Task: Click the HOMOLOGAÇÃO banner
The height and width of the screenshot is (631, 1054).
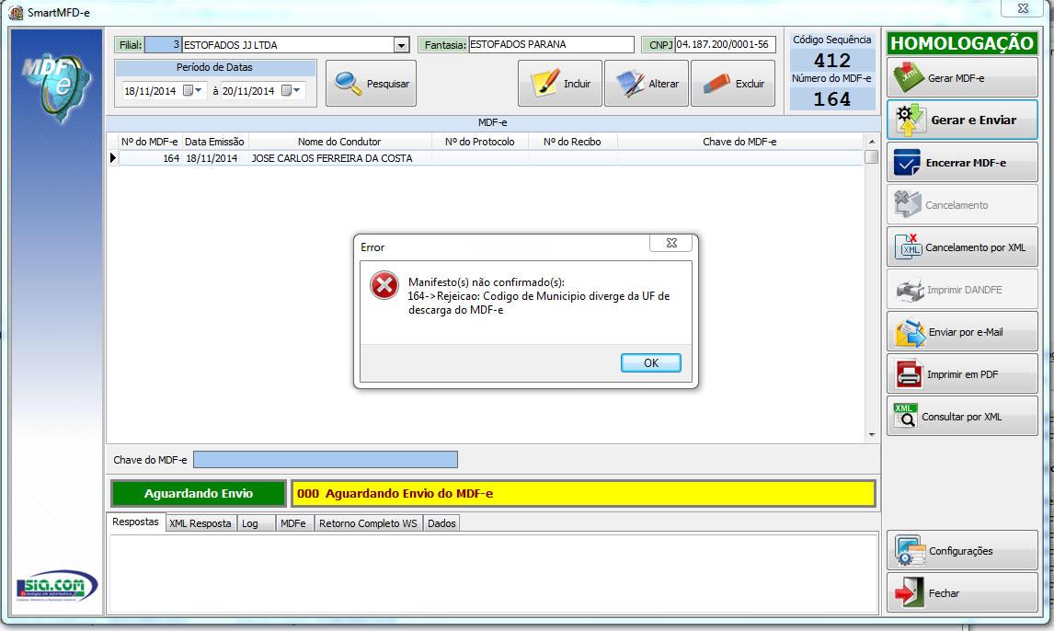Action: 962,43
